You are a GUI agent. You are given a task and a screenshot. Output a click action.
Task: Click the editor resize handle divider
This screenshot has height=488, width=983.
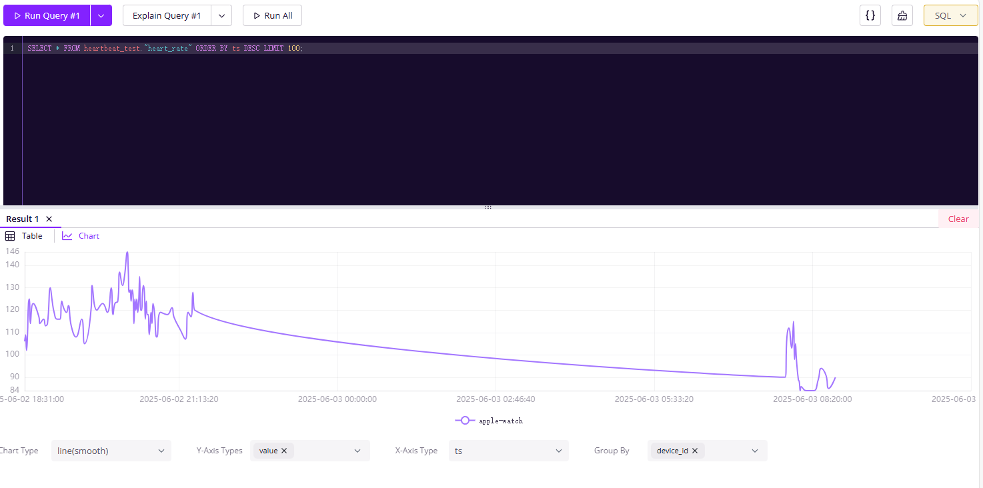(488, 207)
